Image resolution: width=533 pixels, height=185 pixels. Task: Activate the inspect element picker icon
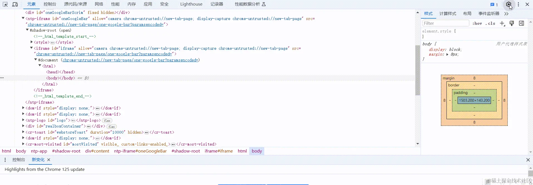(6, 4)
